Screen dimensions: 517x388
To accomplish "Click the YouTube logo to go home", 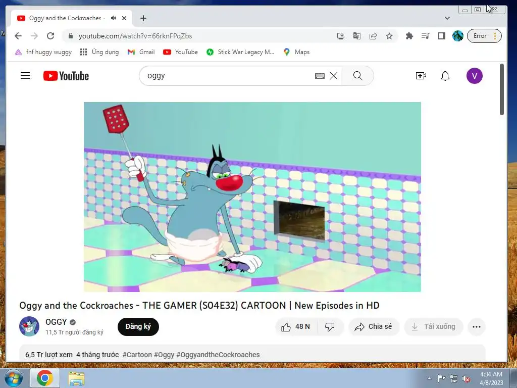I will tap(66, 76).
